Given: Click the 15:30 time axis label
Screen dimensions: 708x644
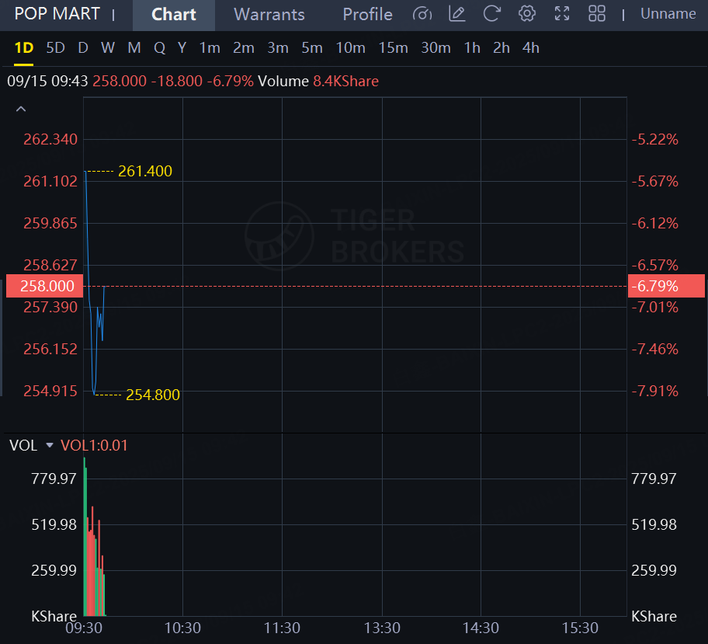Looking at the screenshot, I should click(x=580, y=628).
